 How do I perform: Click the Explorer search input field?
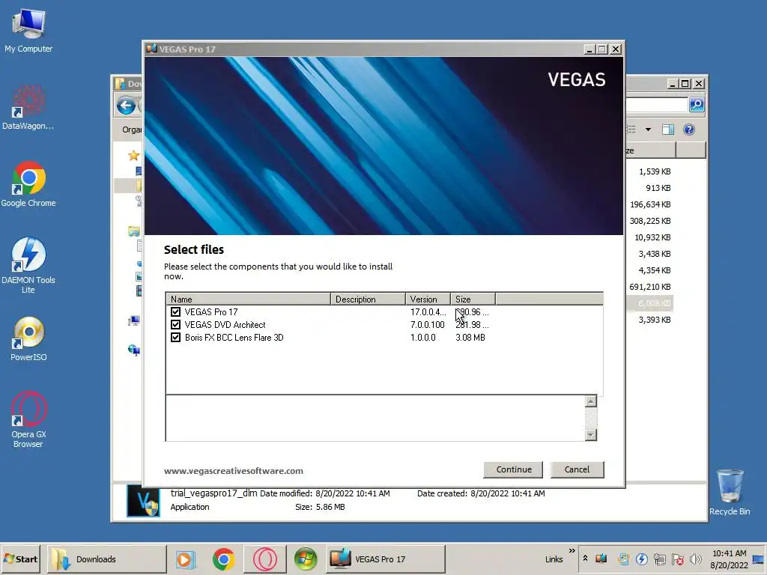point(657,104)
